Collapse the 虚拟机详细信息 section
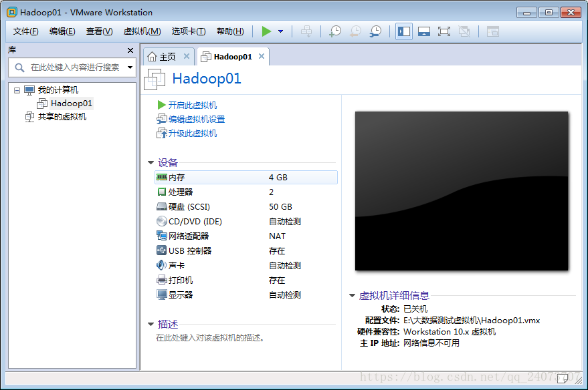 pyautogui.click(x=352, y=296)
